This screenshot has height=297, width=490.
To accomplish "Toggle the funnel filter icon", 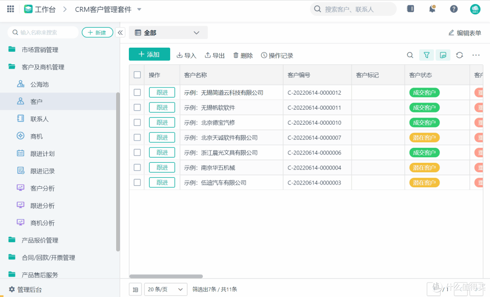I will (426, 55).
